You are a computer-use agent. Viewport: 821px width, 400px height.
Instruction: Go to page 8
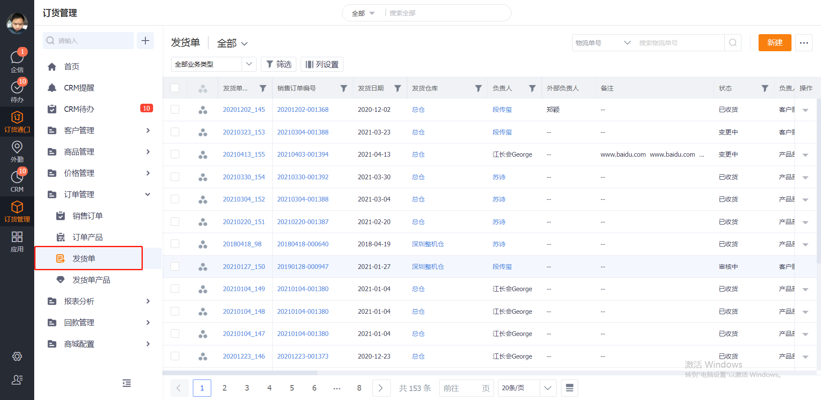[359, 388]
